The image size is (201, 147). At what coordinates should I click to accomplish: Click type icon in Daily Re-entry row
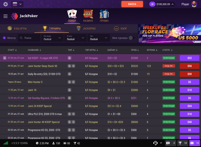tap(69, 74)
